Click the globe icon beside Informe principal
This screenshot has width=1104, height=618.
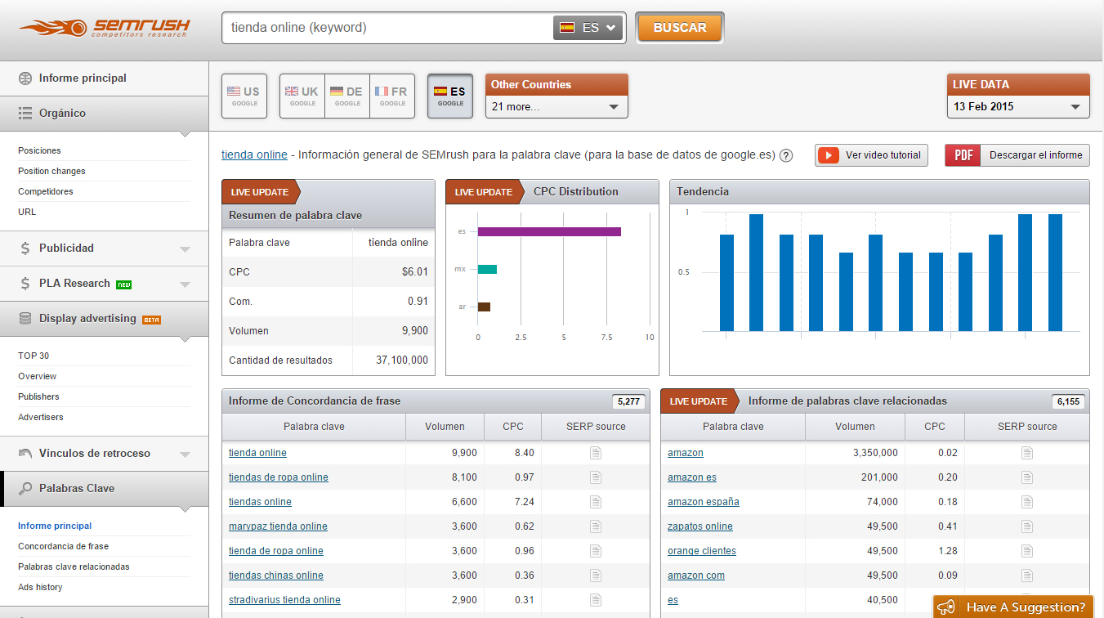coord(25,78)
